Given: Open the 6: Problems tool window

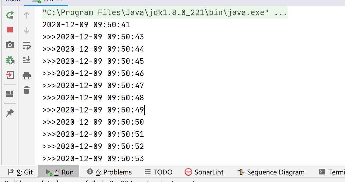Looking at the screenshot, I should click(109, 172).
